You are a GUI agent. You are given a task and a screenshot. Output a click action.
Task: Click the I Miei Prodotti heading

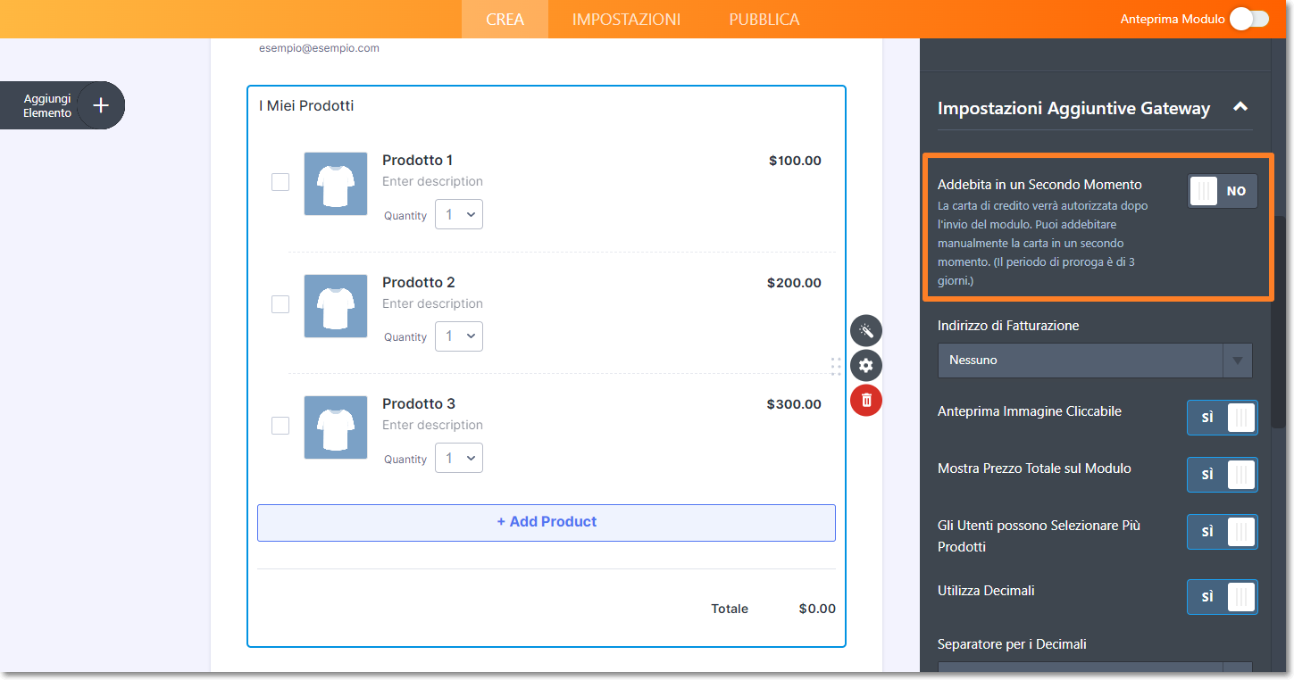coord(306,106)
